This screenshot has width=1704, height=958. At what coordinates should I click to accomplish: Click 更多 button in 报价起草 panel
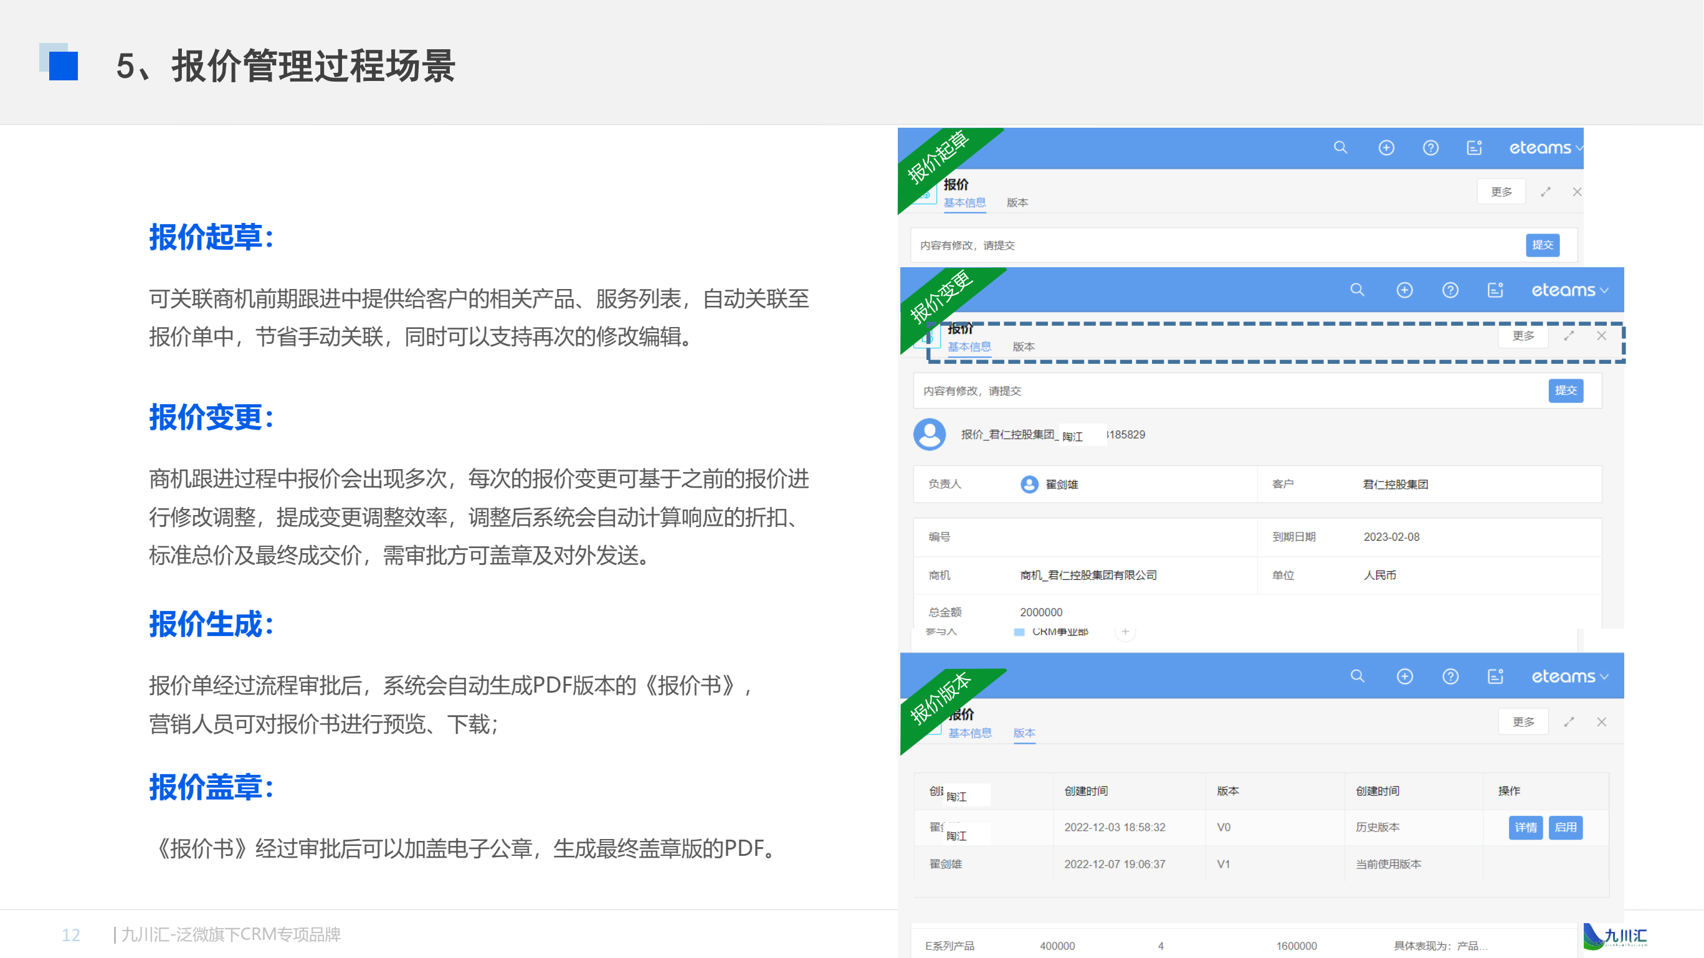[x=1500, y=192]
